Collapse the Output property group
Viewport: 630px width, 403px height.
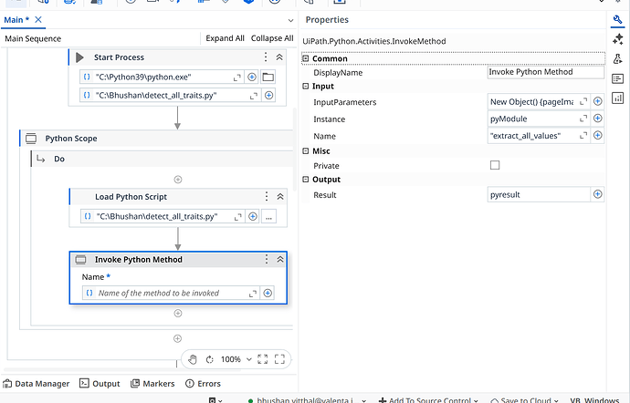pos(306,180)
